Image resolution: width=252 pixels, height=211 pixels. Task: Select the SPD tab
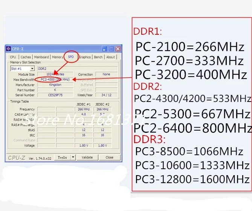(x=71, y=57)
